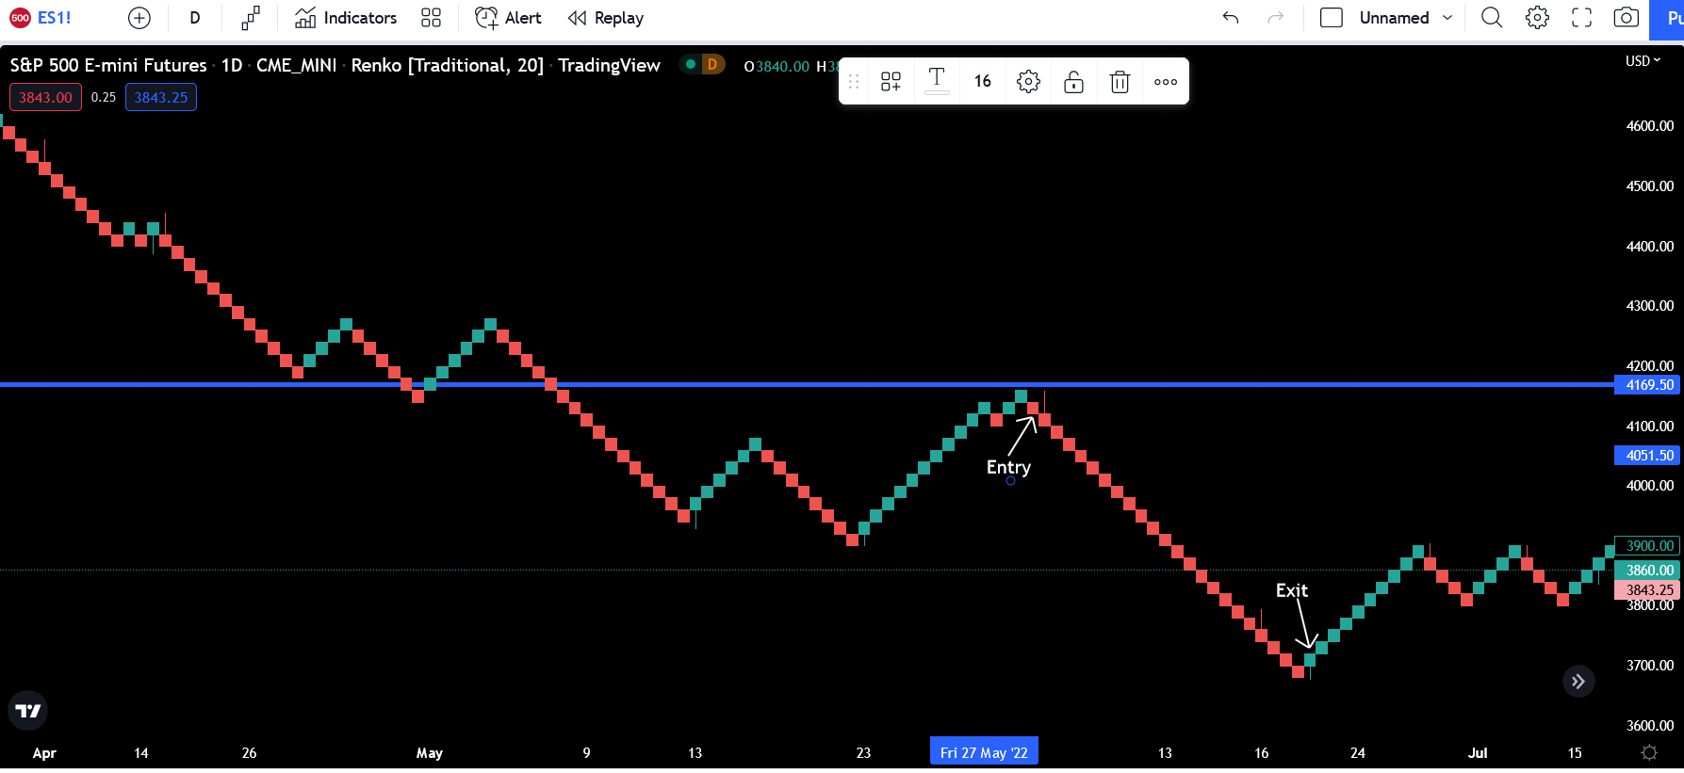The height and width of the screenshot is (773, 1684).
Task: Open the Indicators panel
Action: point(346,18)
